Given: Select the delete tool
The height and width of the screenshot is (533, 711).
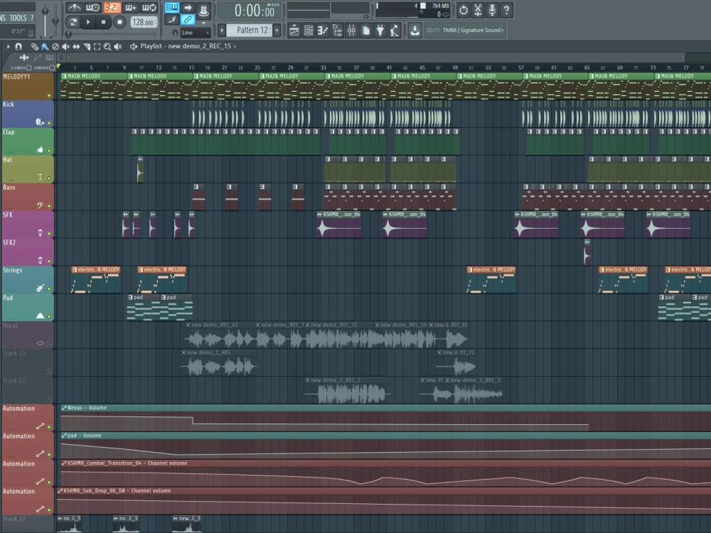Looking at the screenshot, I should 55,46.
